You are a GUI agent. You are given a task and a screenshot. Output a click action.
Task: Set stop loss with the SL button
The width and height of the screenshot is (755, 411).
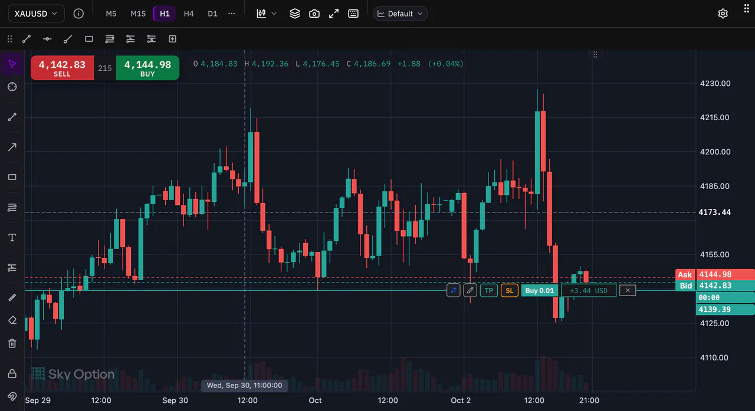coord(510,290)
